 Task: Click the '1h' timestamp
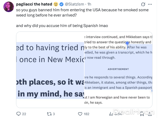click(x=89, y=4)
